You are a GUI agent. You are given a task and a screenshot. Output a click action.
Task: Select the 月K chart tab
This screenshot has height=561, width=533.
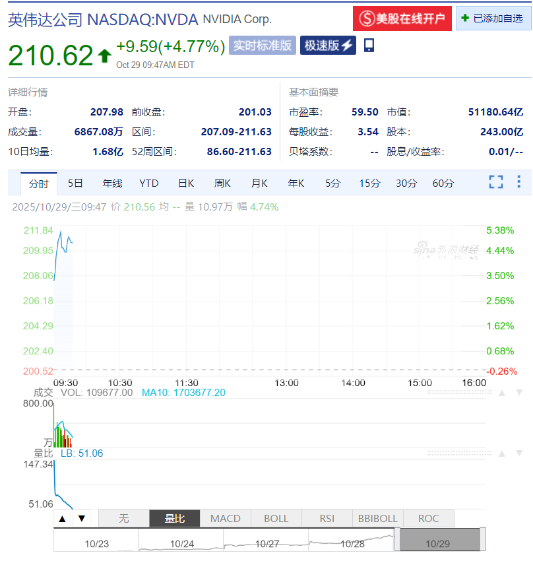[259, 183]
